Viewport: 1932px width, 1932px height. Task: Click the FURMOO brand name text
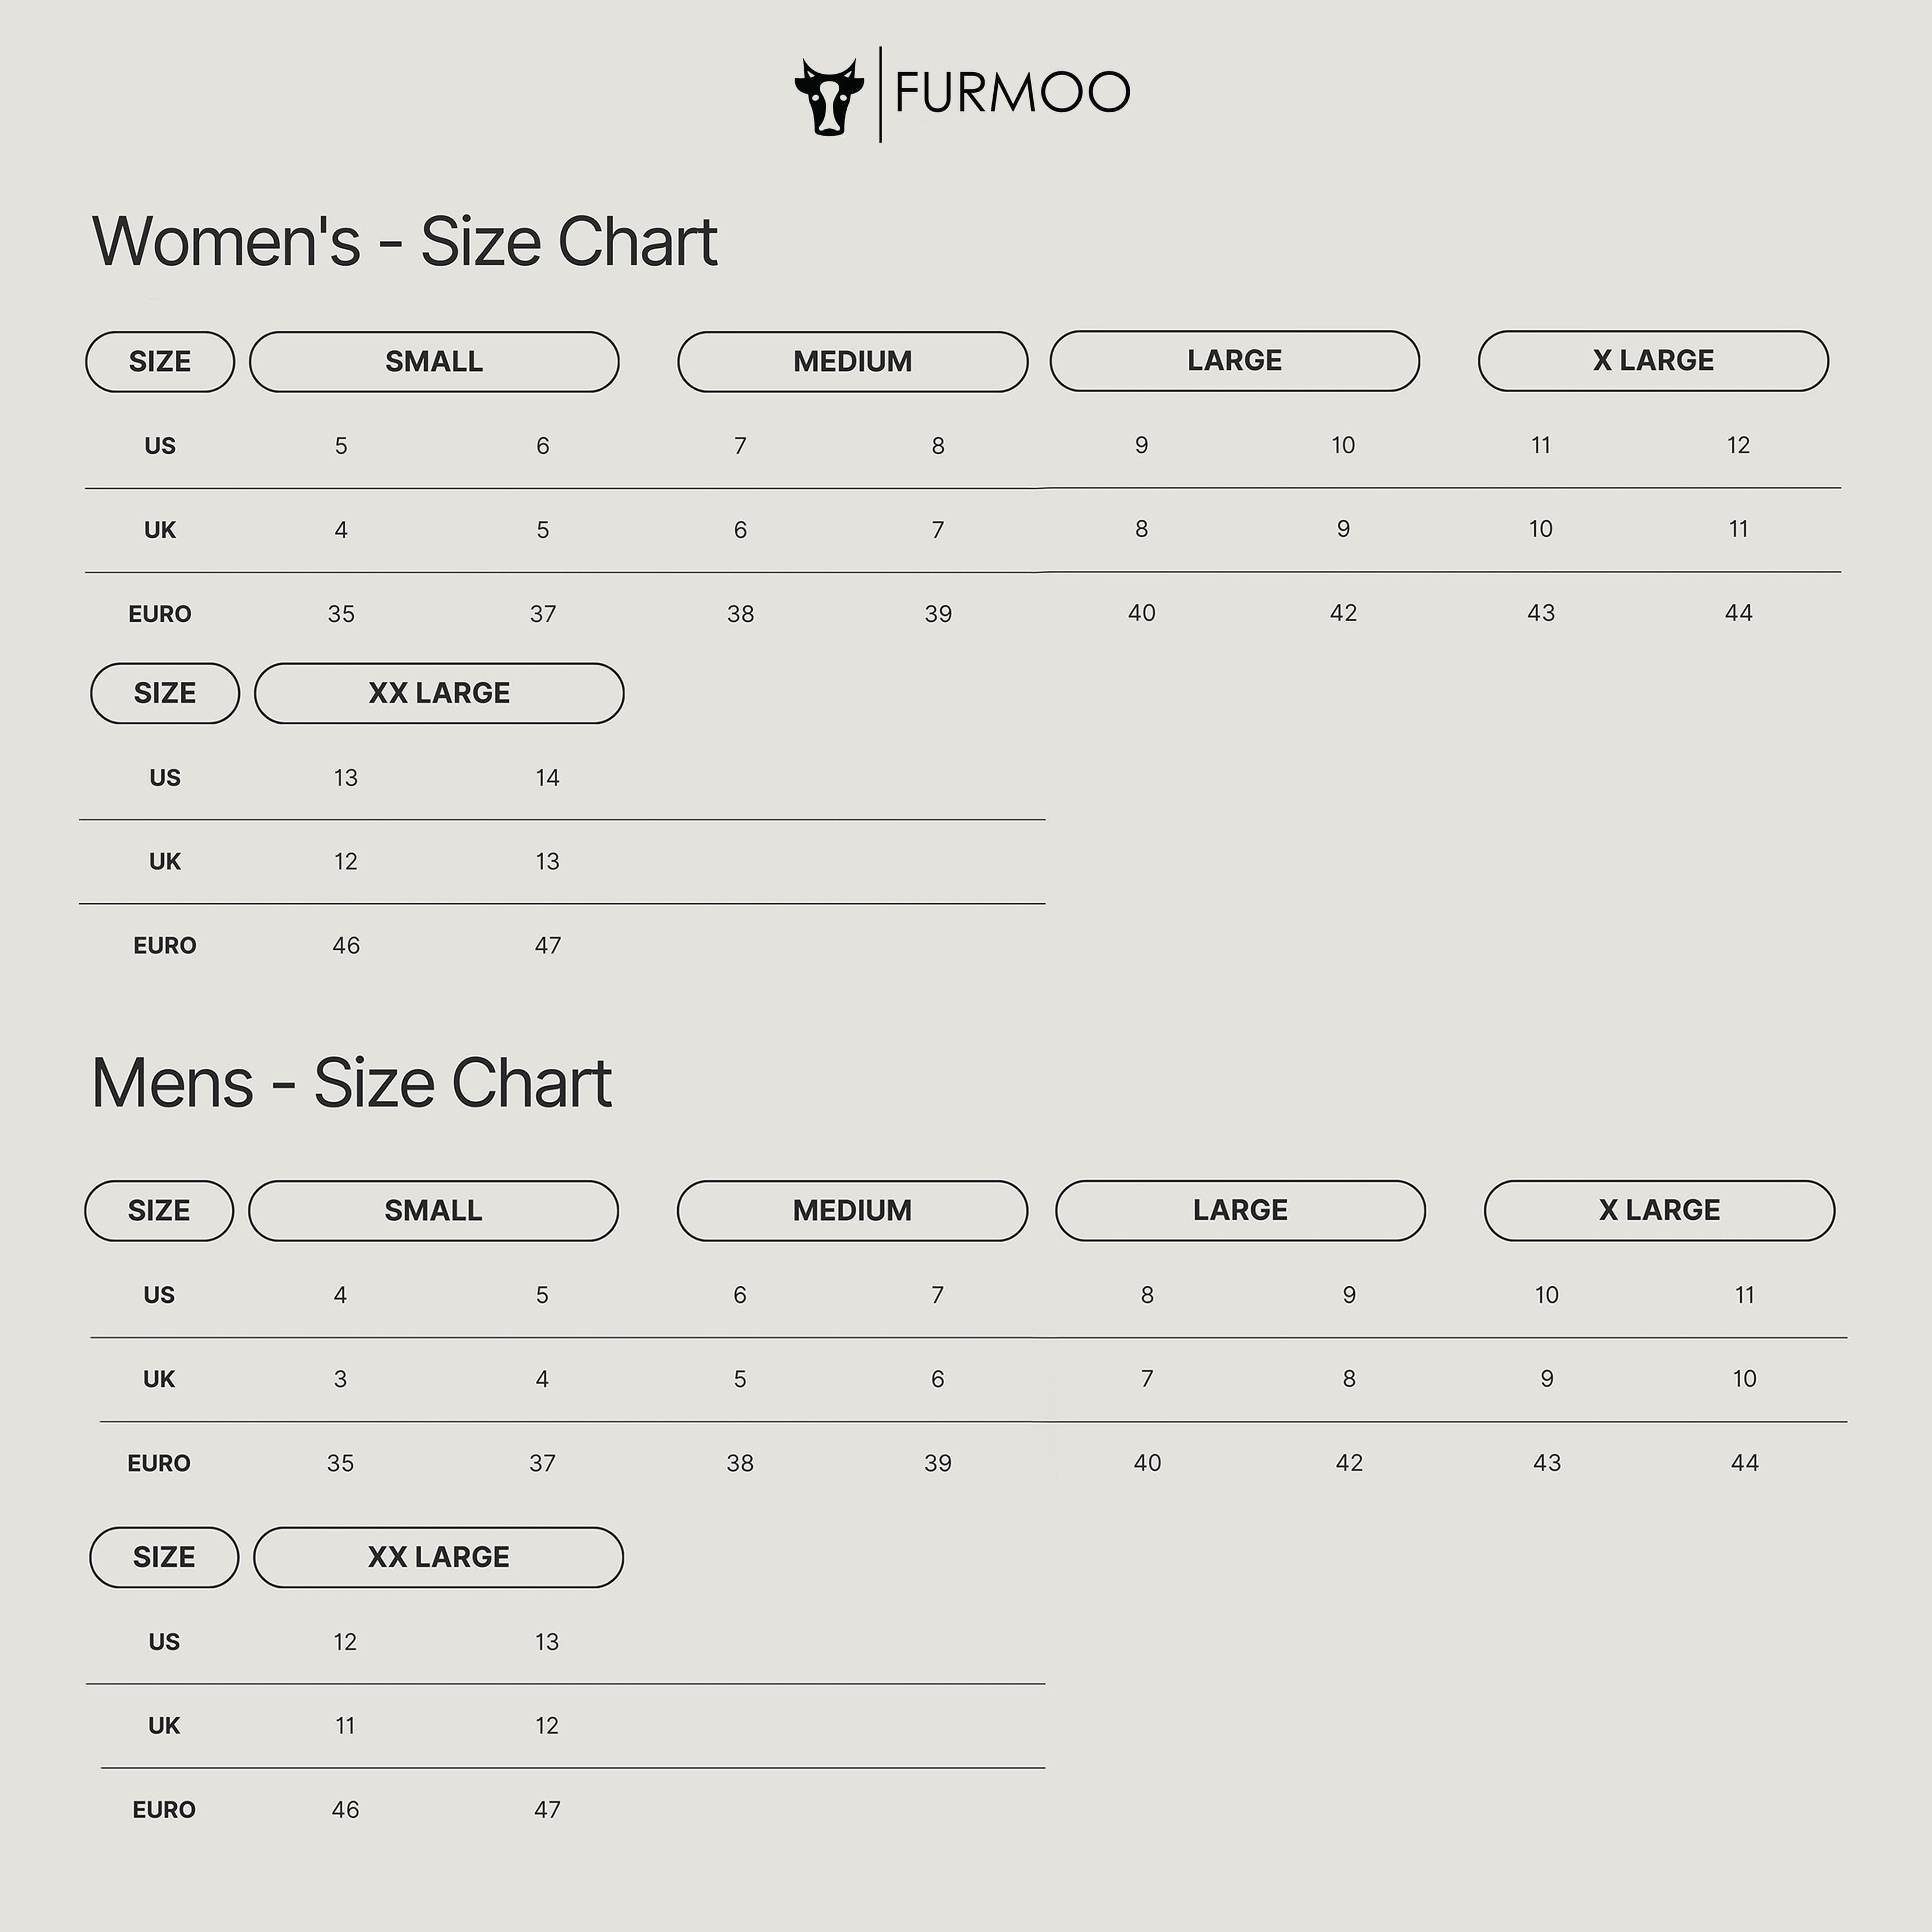pos(1012,93)
